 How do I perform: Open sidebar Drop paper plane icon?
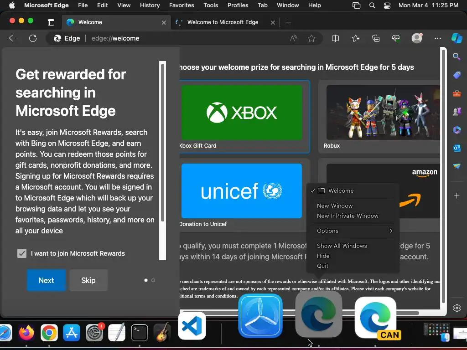457,166
